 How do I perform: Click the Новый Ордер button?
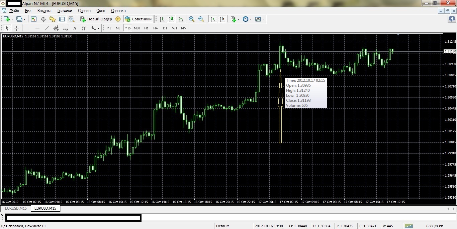(x=96, y=19)
